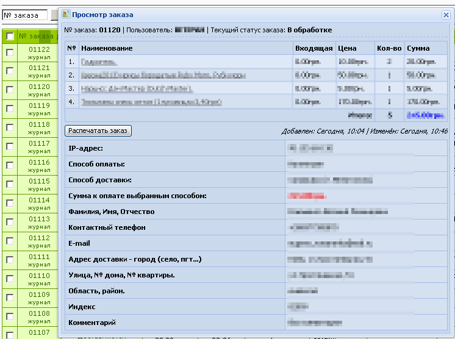Open order 01113 link

[39, 219]
